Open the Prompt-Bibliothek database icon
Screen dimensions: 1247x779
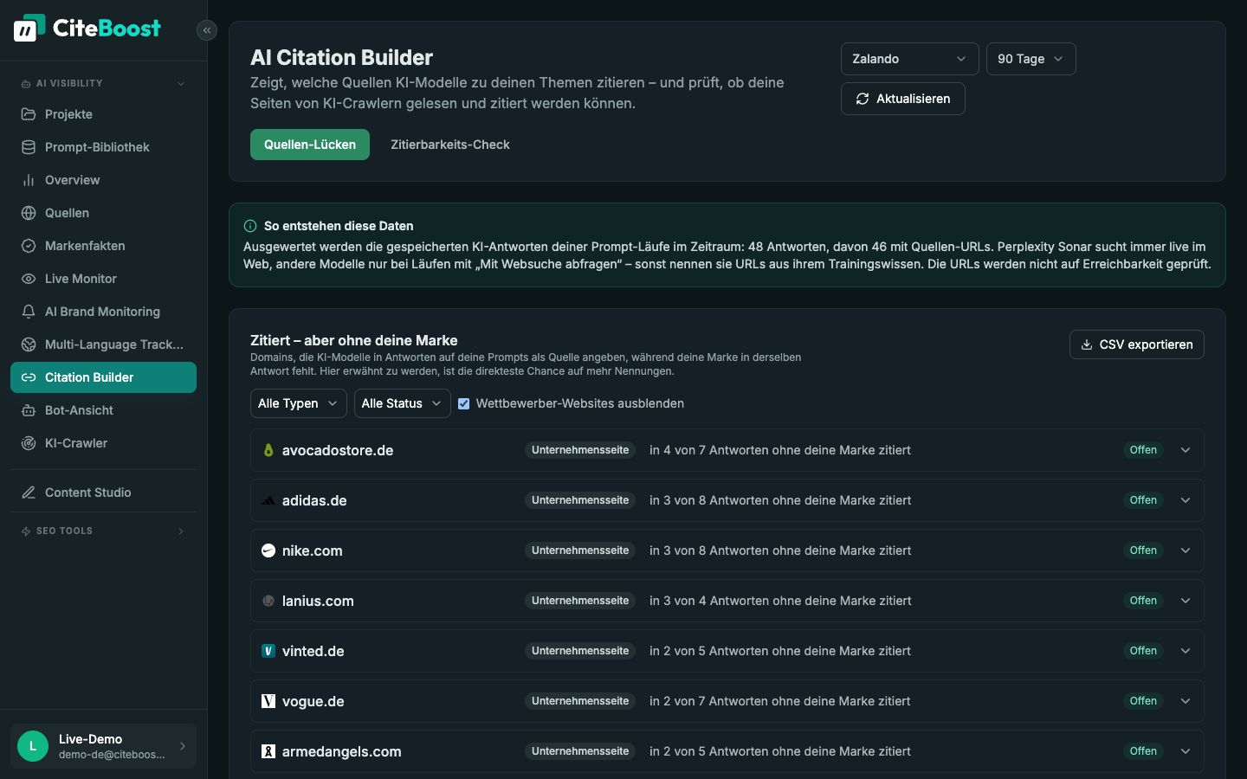tap(29, 147)
